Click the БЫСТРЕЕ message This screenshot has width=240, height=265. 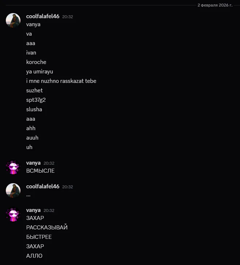tap(39, 237)
